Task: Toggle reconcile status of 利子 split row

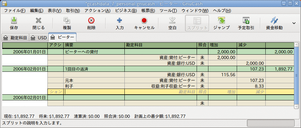Action: [202, 86]
